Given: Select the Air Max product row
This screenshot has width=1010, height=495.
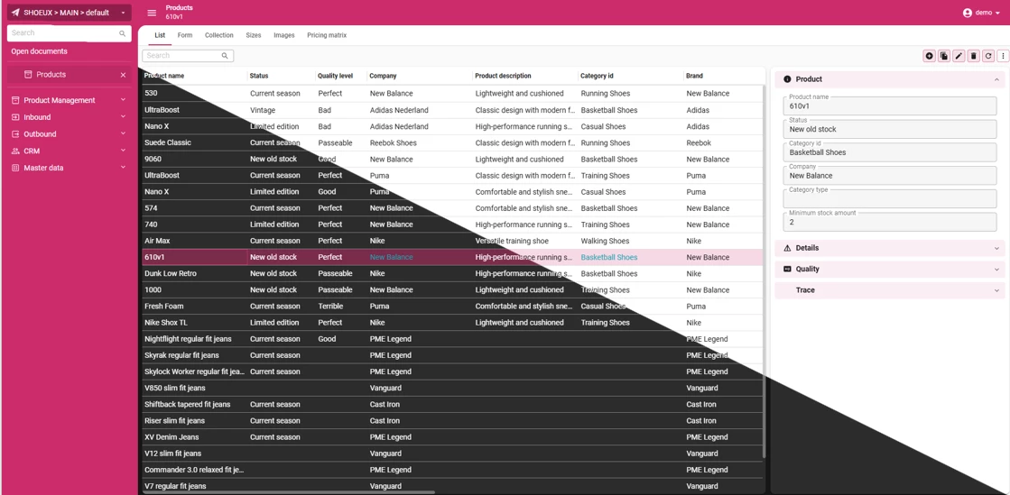Looking at the screenshot, I should point(452,241).
